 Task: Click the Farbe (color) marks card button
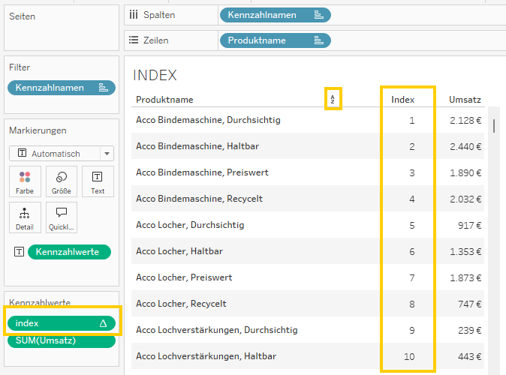pos(25,181)
